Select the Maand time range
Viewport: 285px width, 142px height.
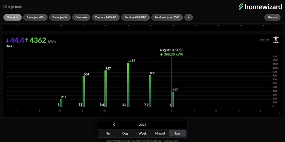160,134
